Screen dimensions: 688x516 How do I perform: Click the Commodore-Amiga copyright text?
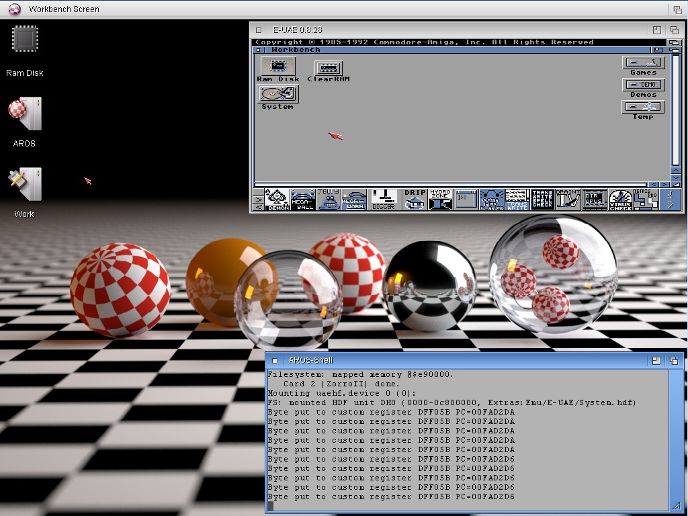[425, 42]
